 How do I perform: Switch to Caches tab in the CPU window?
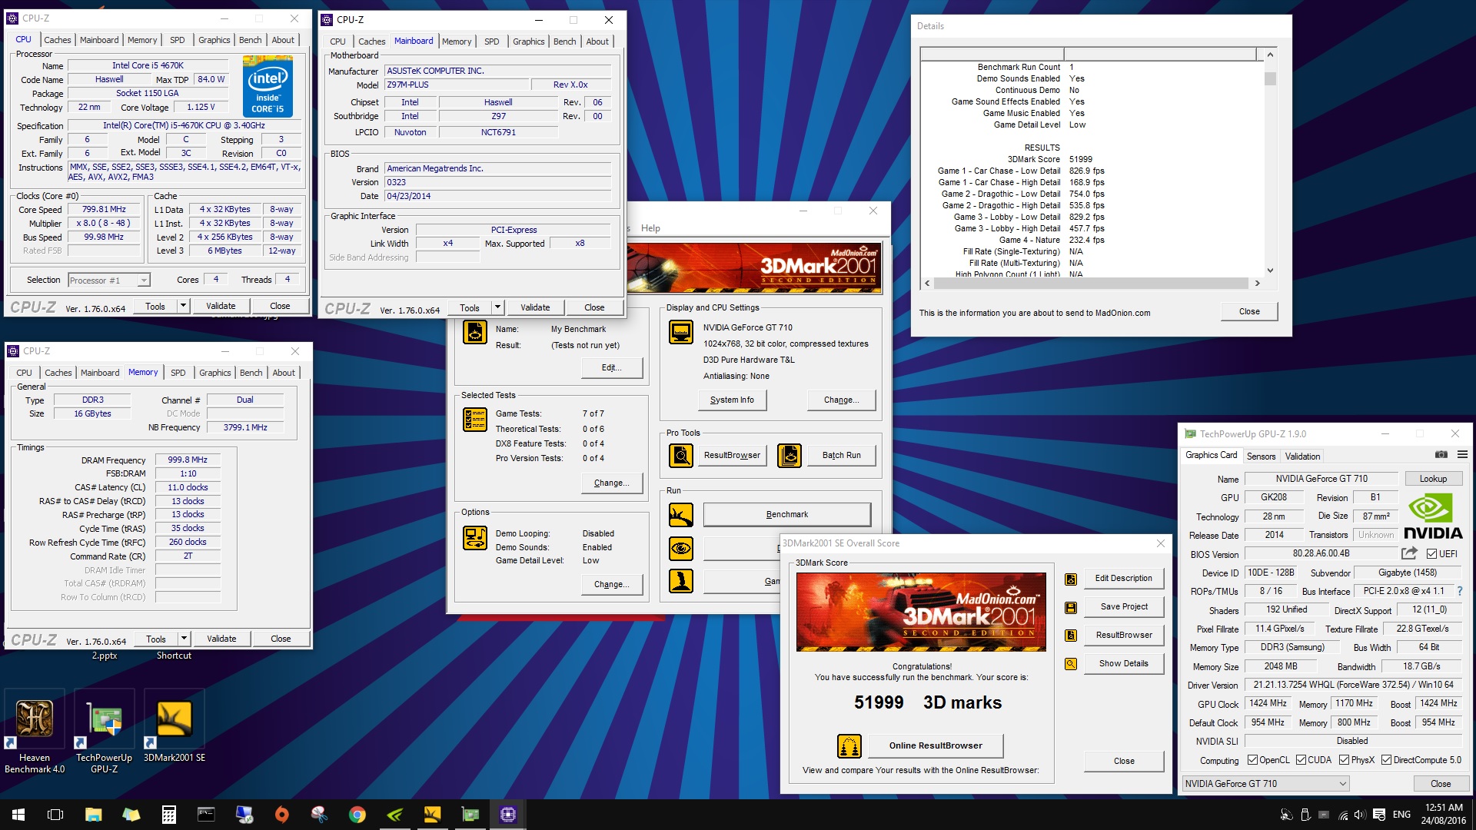pyautogui.click(x=57, y=40)
